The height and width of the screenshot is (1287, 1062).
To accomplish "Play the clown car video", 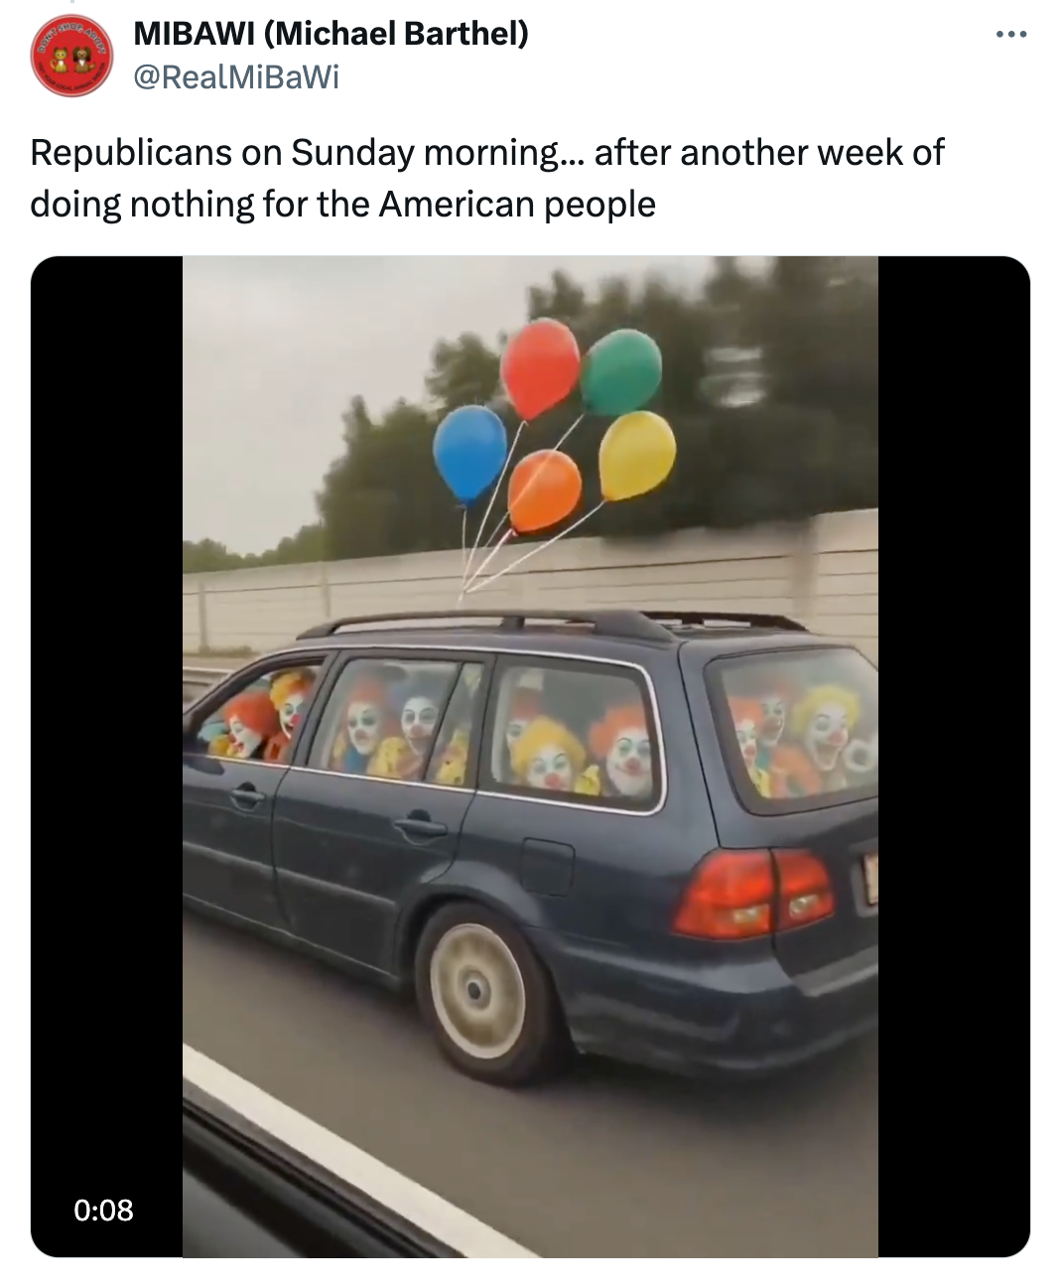I will click(x=530, y=757).
